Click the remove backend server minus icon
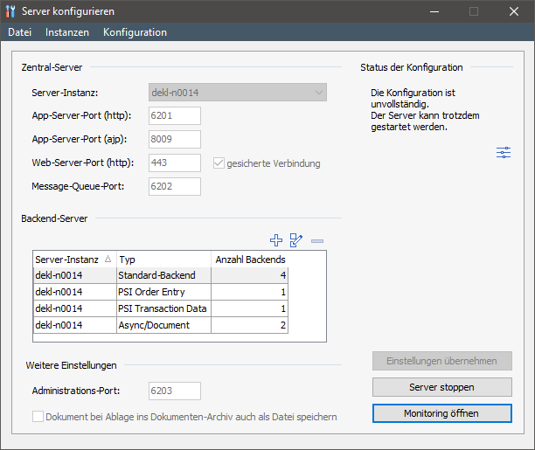The image size is (535, 450). coord(316,240)
